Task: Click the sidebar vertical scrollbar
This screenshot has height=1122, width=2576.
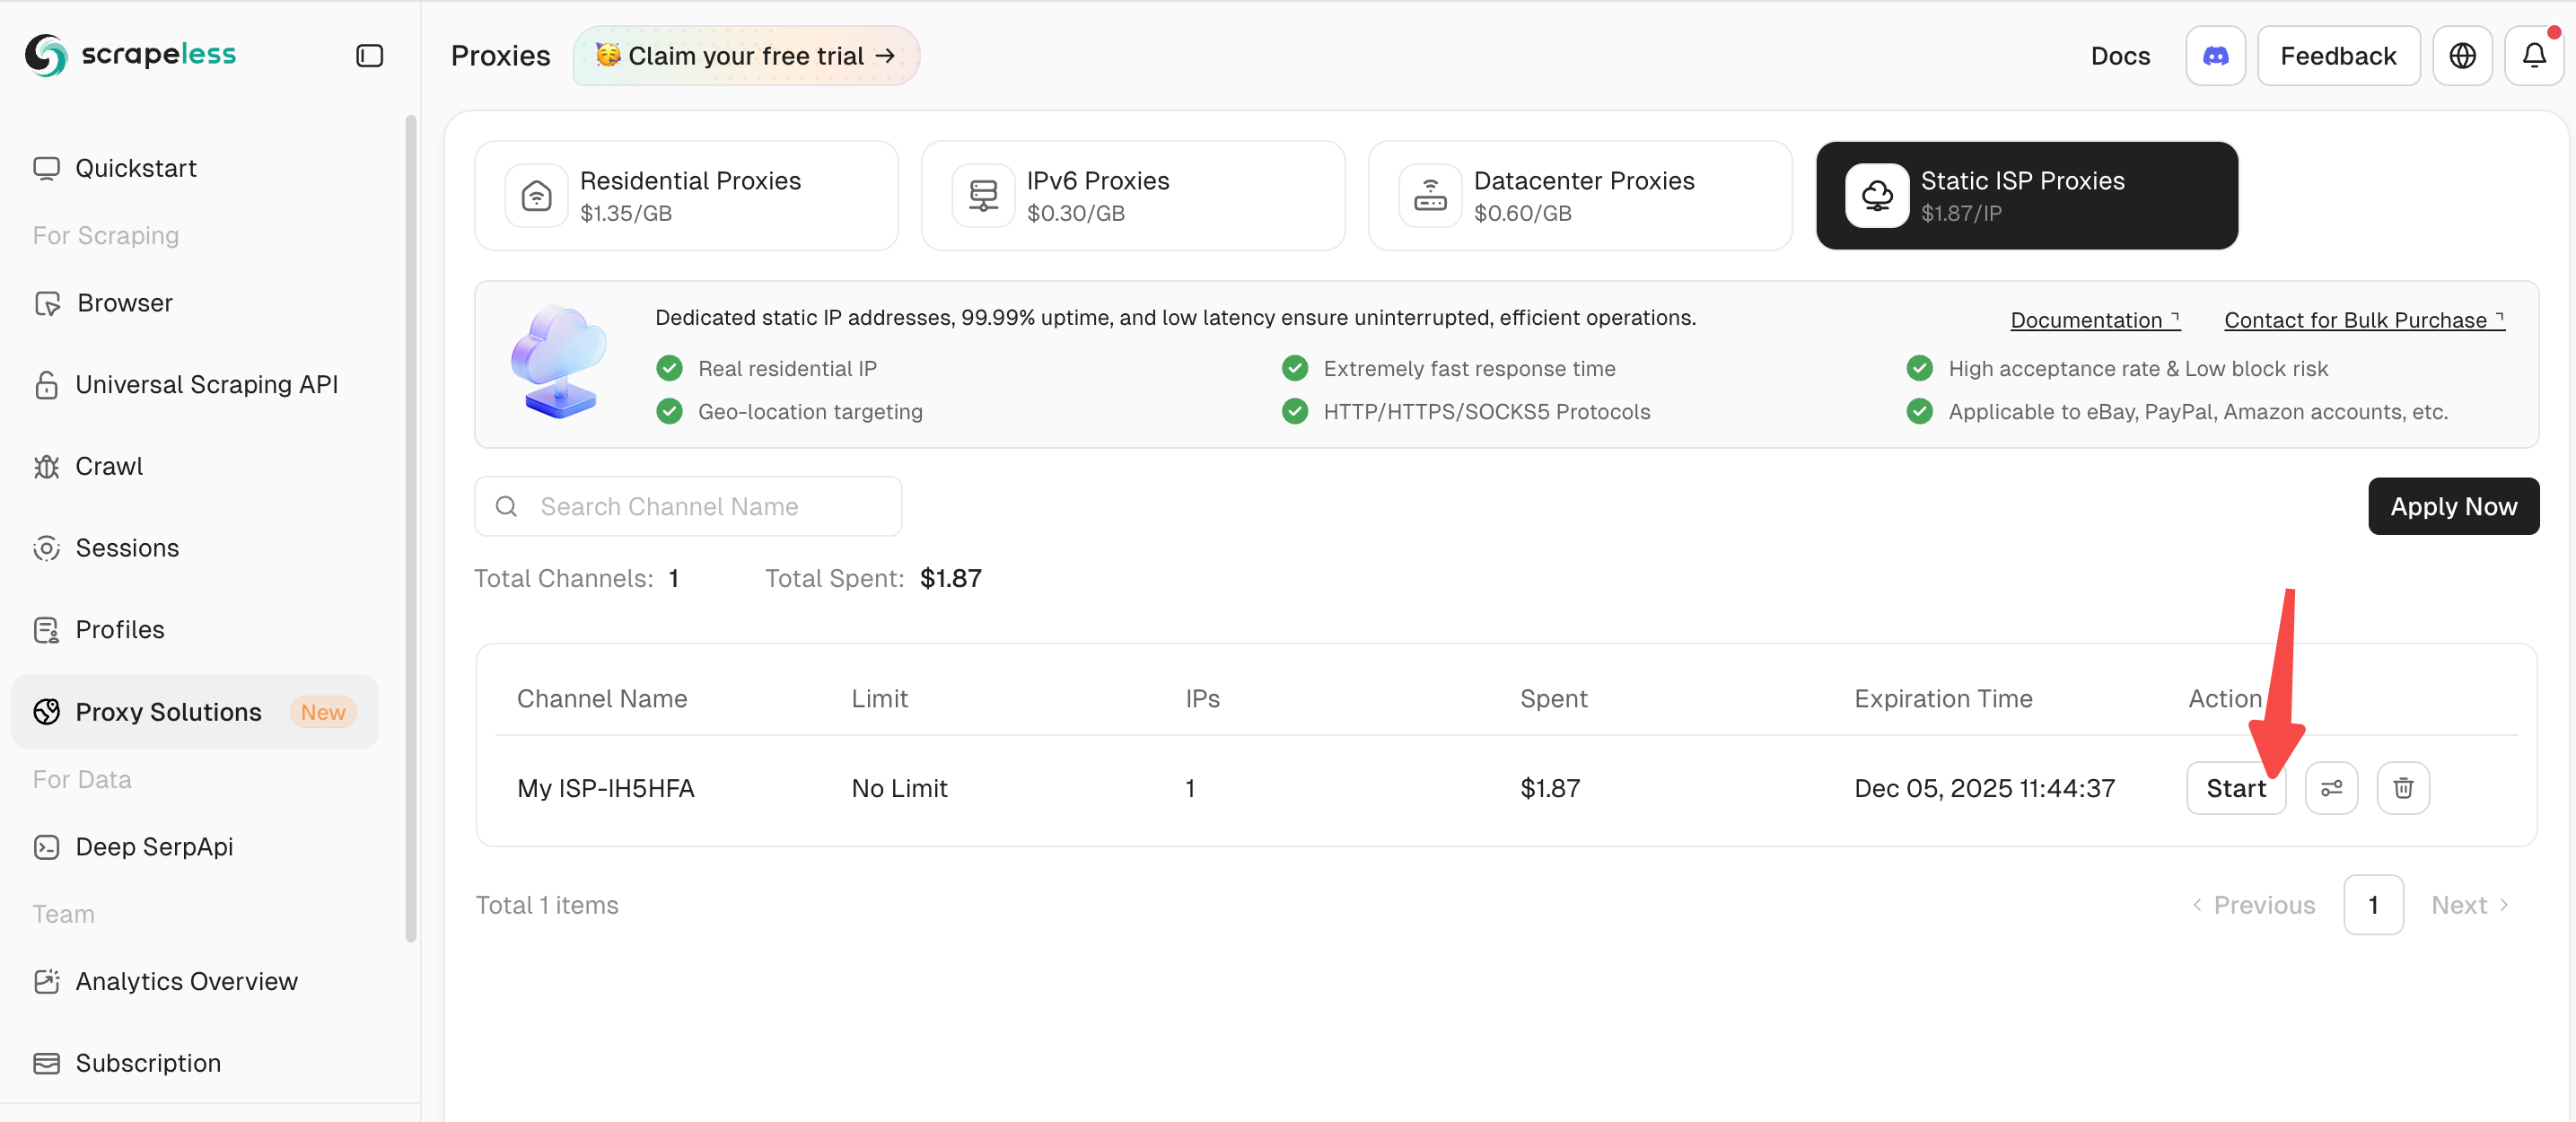Action: click(x=410, y=528)
